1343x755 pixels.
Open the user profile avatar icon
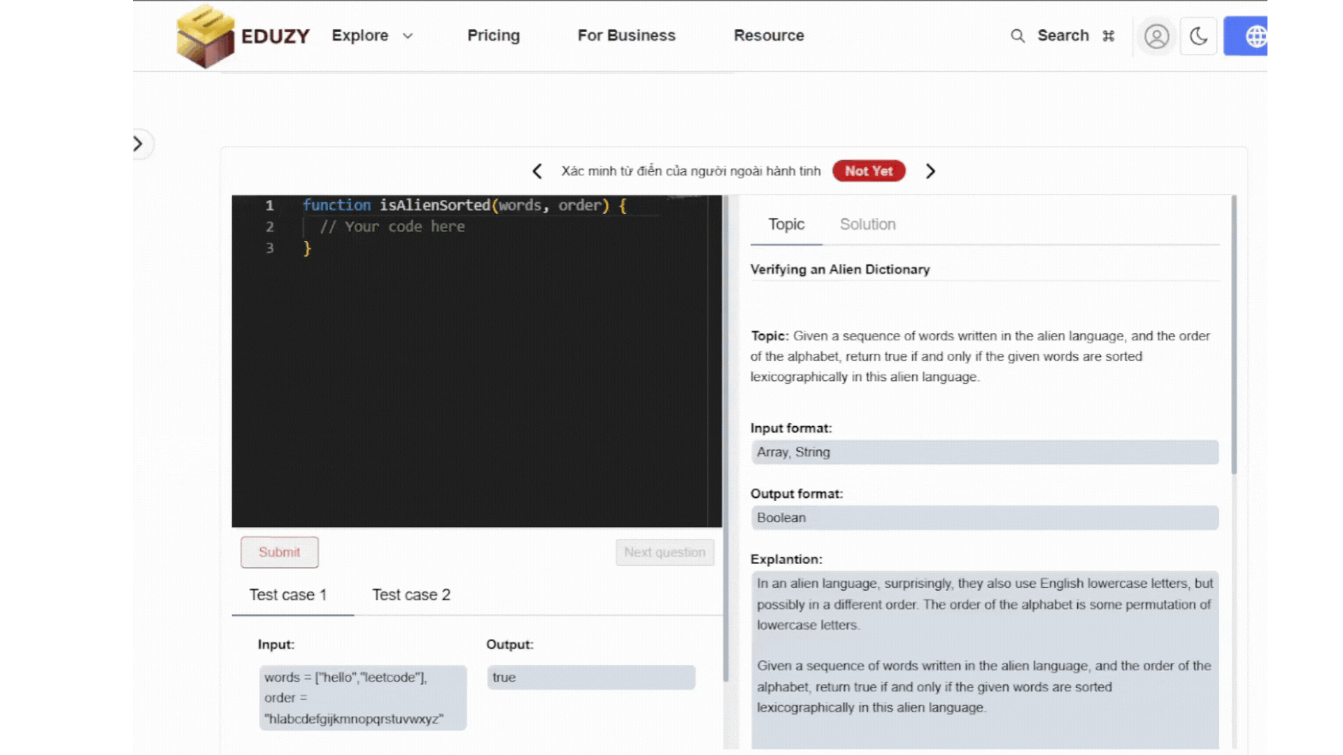pyautogui.click(x=1156, y=36)
